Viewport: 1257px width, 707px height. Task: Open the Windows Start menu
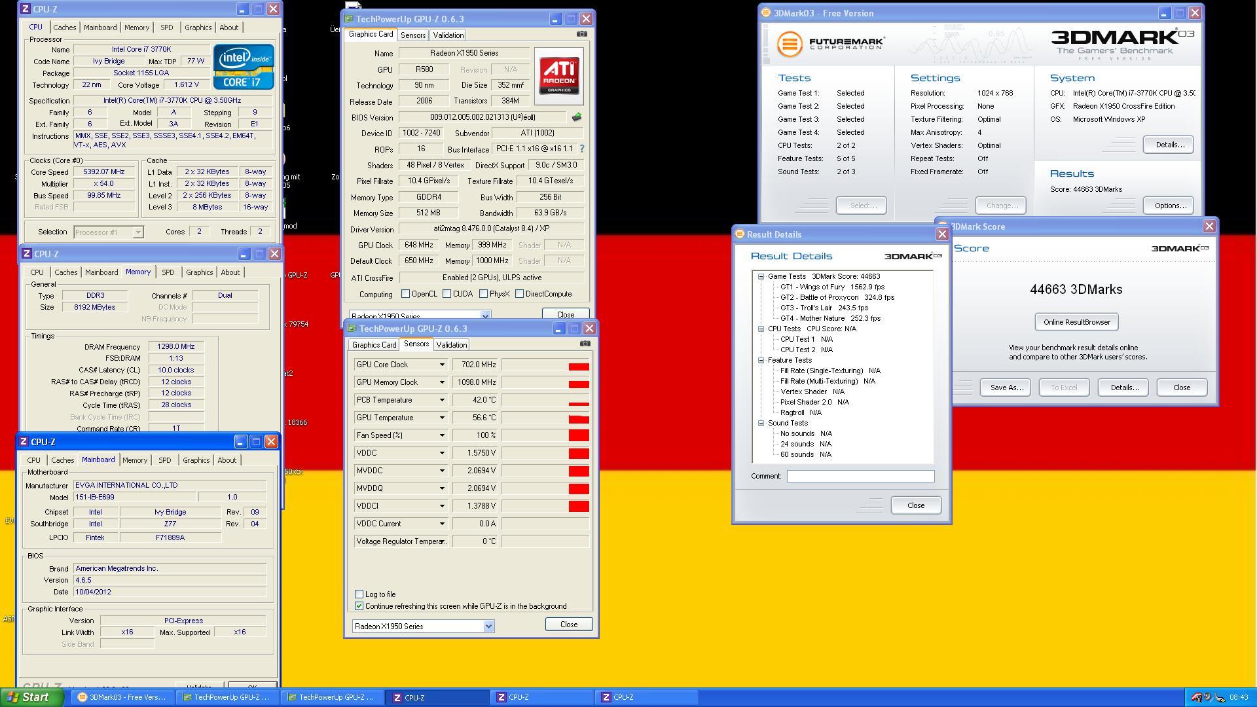(32, 697)
